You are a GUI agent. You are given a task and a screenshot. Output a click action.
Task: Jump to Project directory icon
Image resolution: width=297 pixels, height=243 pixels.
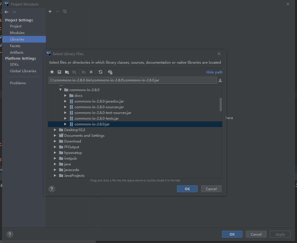coord(67,72)
